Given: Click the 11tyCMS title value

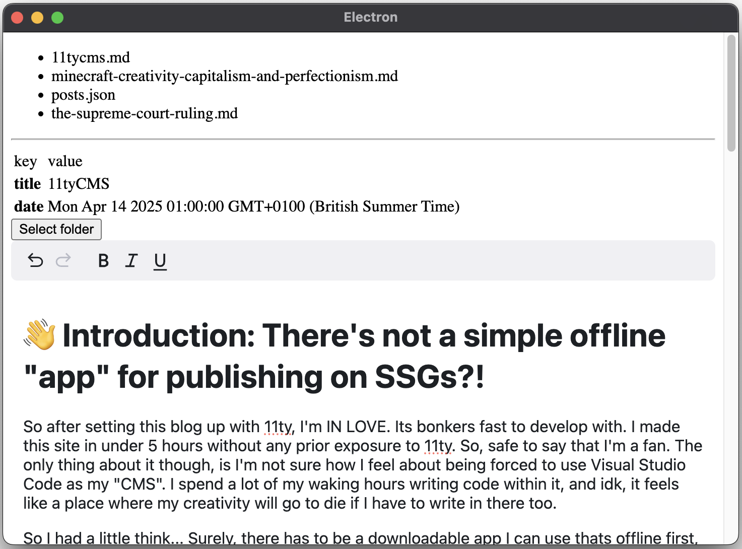Looking at the screenshot, I should click(79, 184).
